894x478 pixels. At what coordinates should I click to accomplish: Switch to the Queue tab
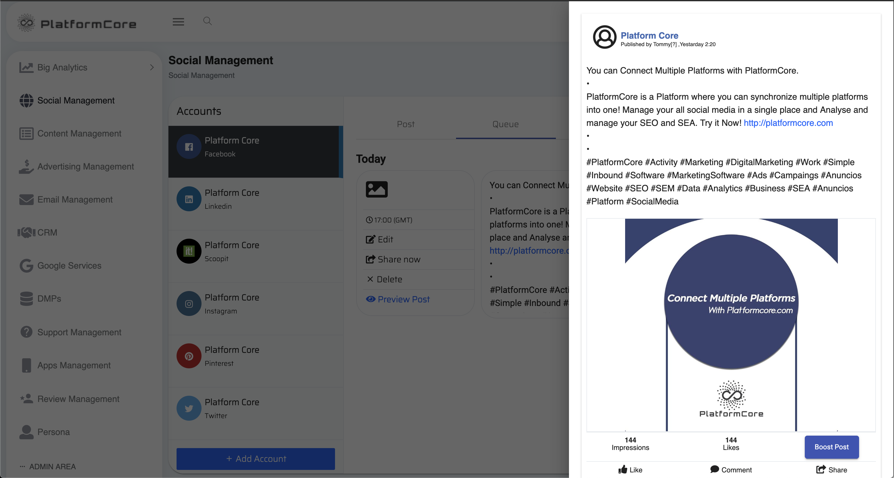click(505, 124)
